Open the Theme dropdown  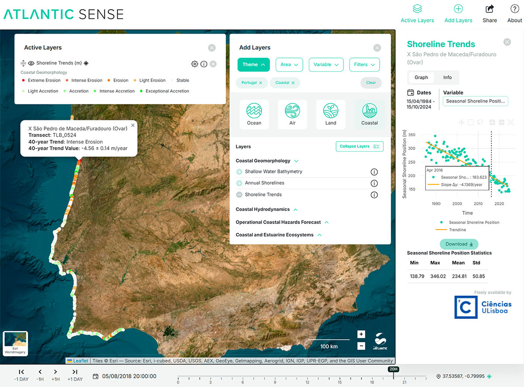pyautogui.click(x=254, y=65)
